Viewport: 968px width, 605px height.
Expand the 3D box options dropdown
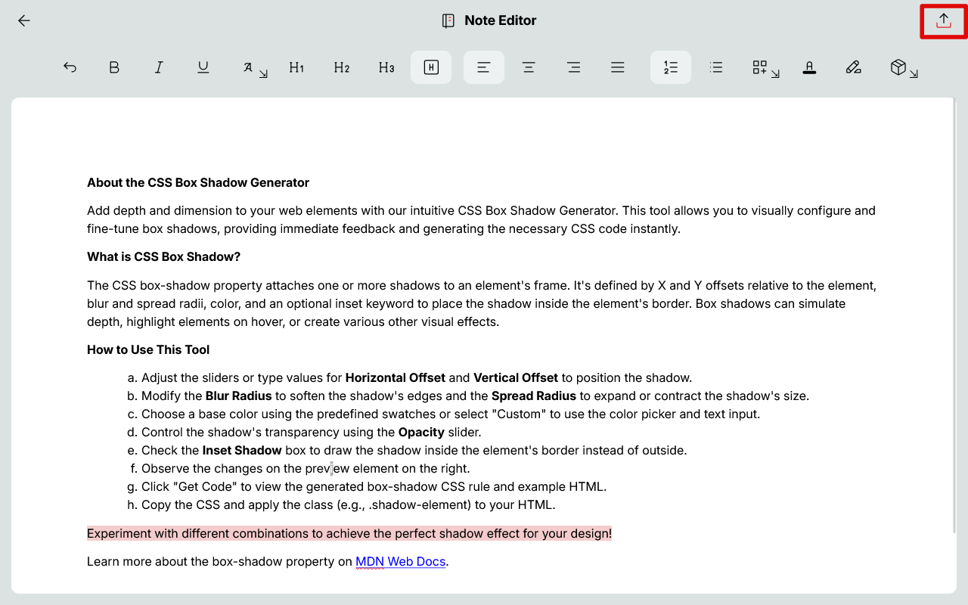(x=903, y=68)
